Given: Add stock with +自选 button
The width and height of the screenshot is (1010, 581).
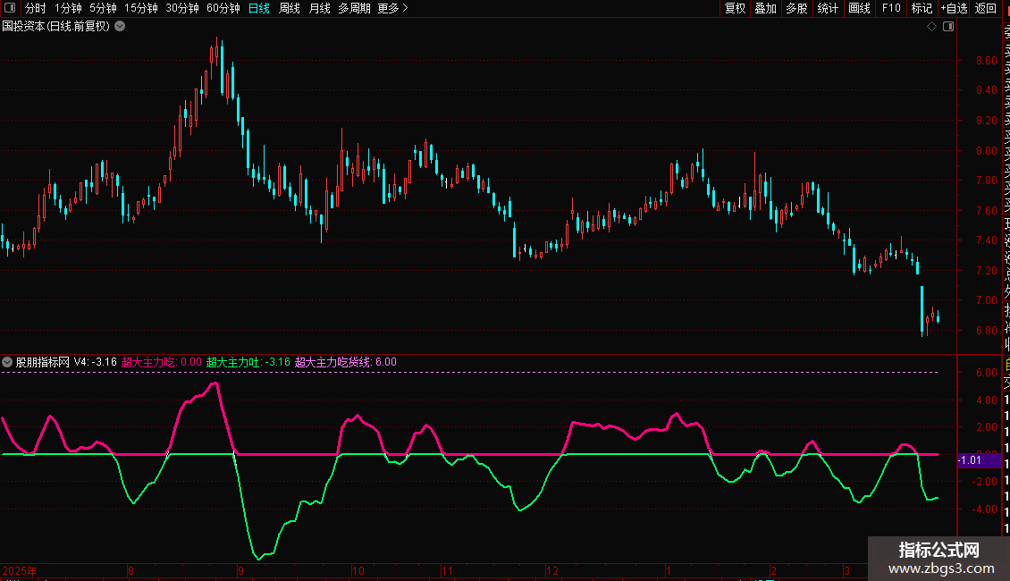Looking at the screenshot, I should [x=954, y=8].
